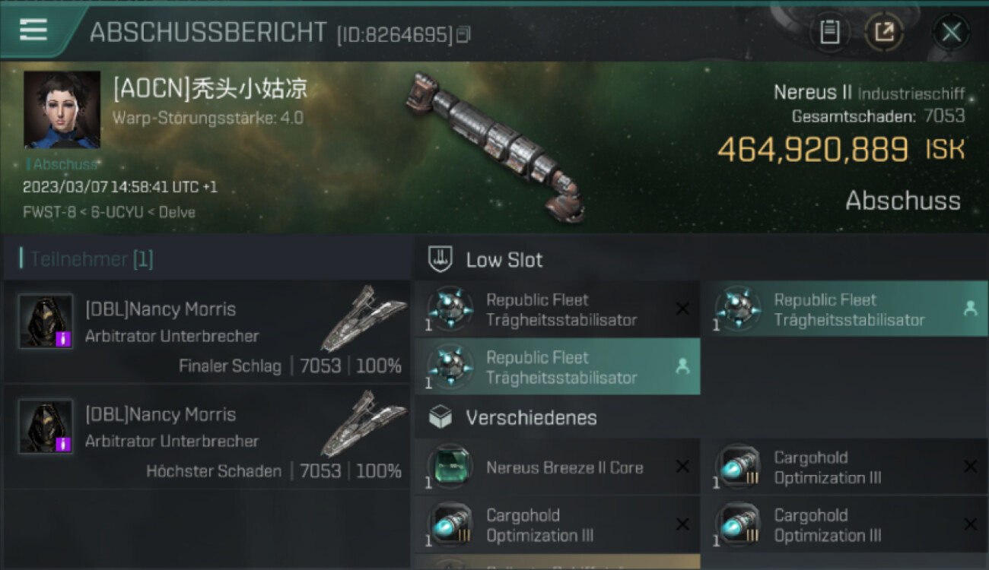The height and width of the screenshot is (570, 989).
Task: Share the kill report externally
Action: pos(884,33)
